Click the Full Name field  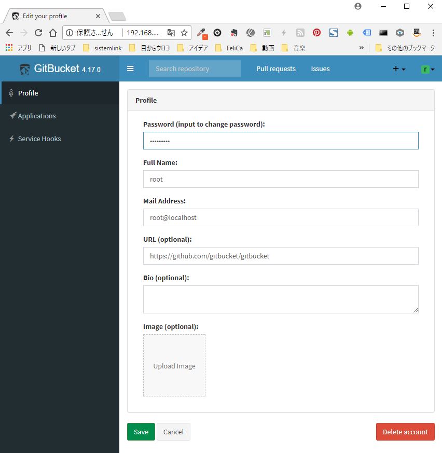click(x=281, y=179)
